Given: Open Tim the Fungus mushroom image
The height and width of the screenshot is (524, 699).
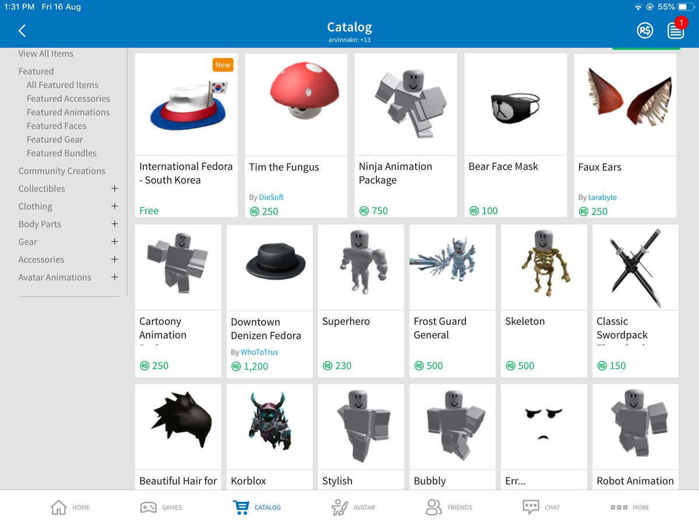Looking at the screenshot, I should 296,105.
